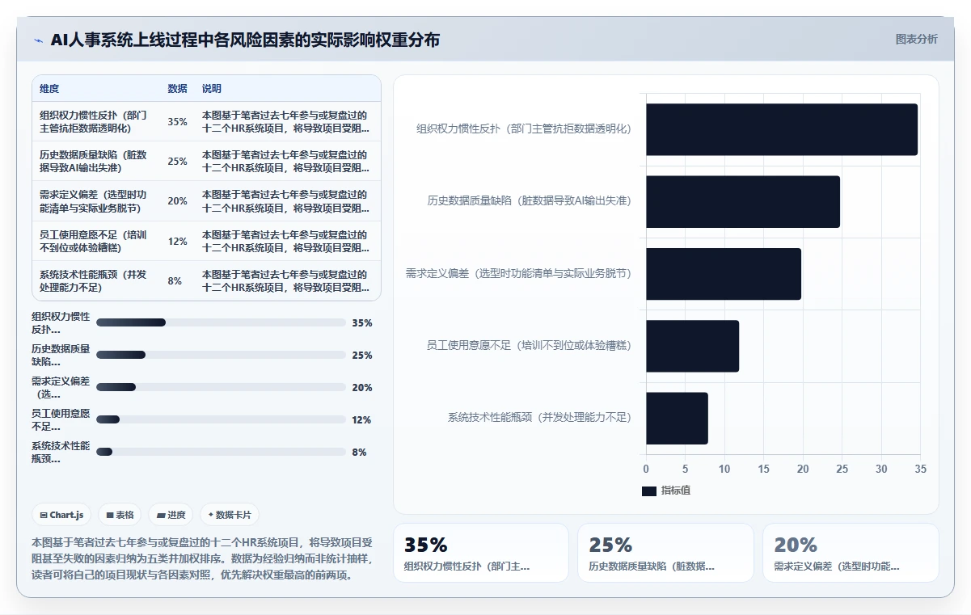Click the 12% value in the table
Screen dimensions: 971x615
coord(177,241)
